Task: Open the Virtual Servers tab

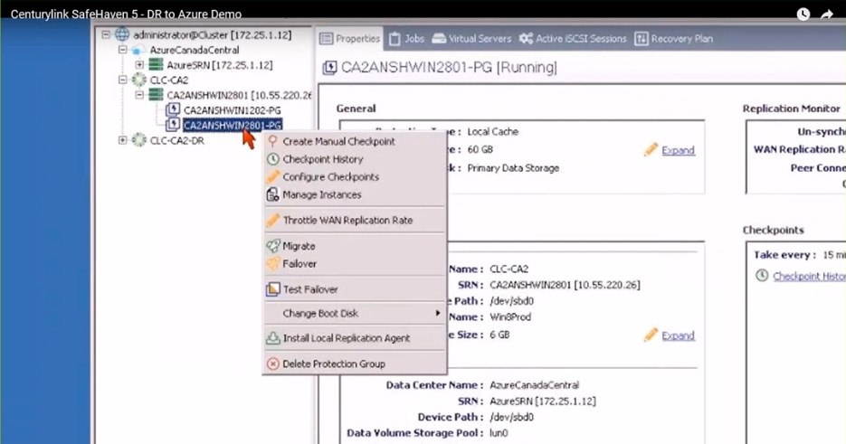Action: [x=471, y=39]
